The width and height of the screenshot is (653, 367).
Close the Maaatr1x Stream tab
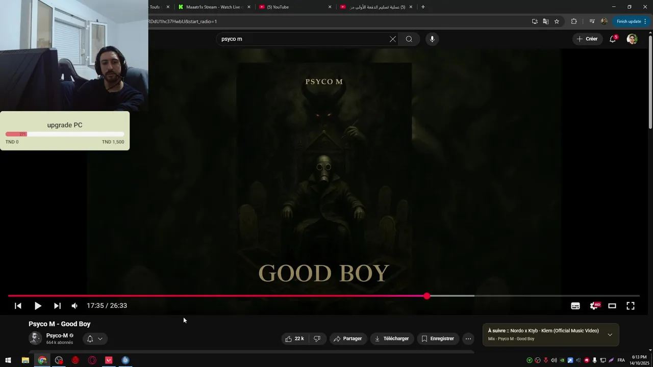click(x=249, y=7)
